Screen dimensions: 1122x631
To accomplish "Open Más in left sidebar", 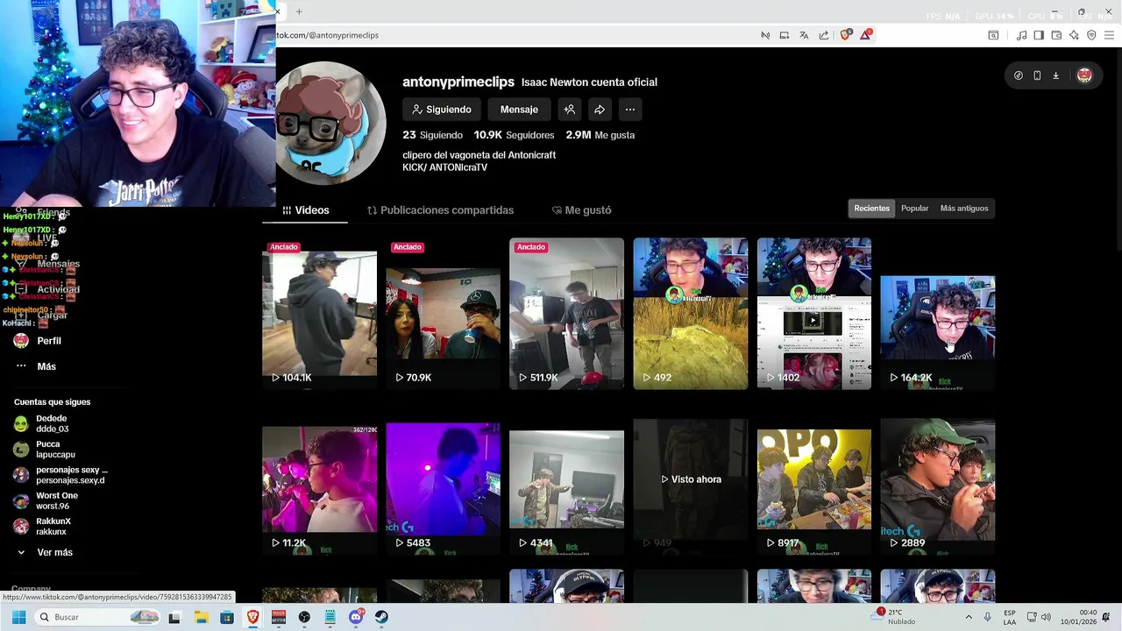I will 36,366.
